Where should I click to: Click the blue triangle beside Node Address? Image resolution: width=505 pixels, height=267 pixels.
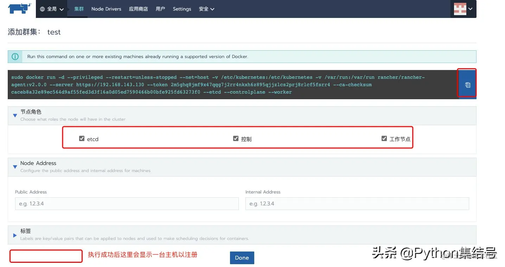coord(14,166)
